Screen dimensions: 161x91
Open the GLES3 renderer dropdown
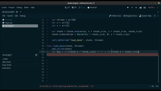(151, 7)
